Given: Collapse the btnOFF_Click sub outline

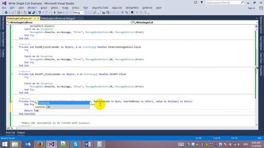Looking at the screenshot, I should tap(12, 74).
